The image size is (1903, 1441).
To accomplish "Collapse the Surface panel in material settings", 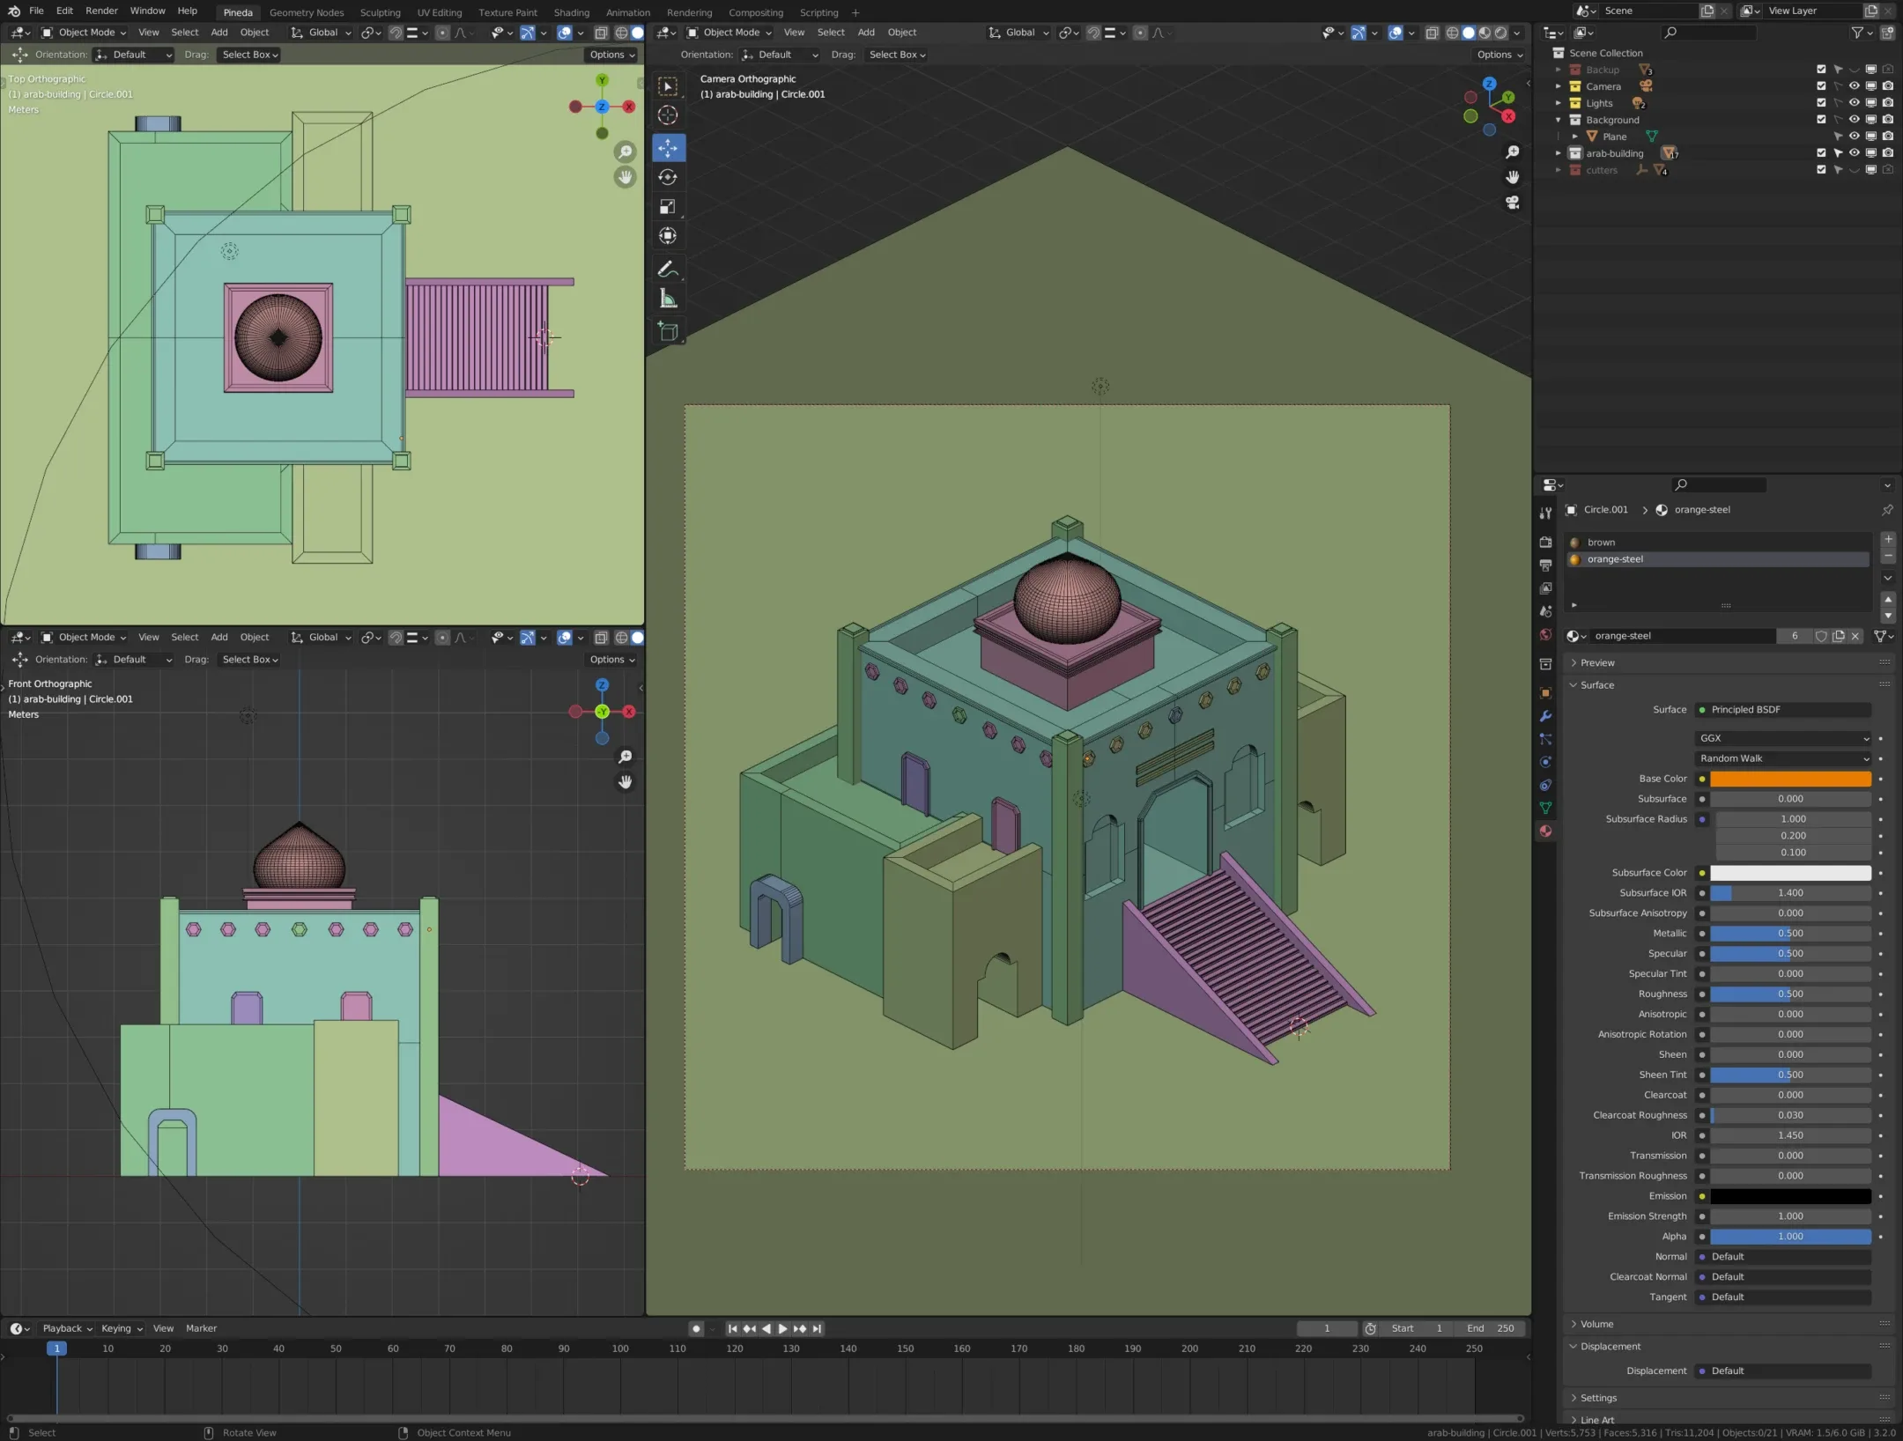I will coord(1593,684).
